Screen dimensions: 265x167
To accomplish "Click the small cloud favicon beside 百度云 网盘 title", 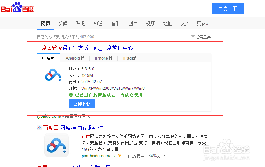I will [39, 128].
